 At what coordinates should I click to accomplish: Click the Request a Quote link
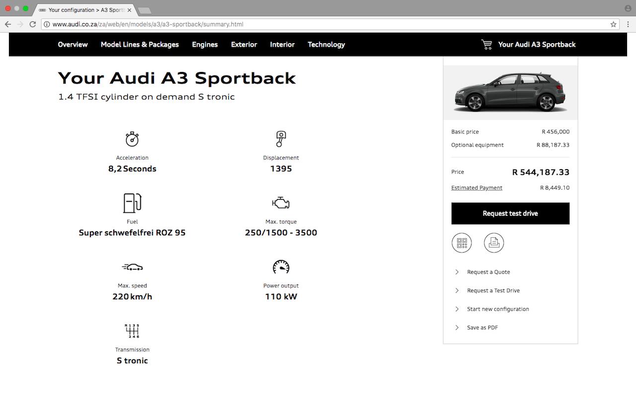(488, 272)
